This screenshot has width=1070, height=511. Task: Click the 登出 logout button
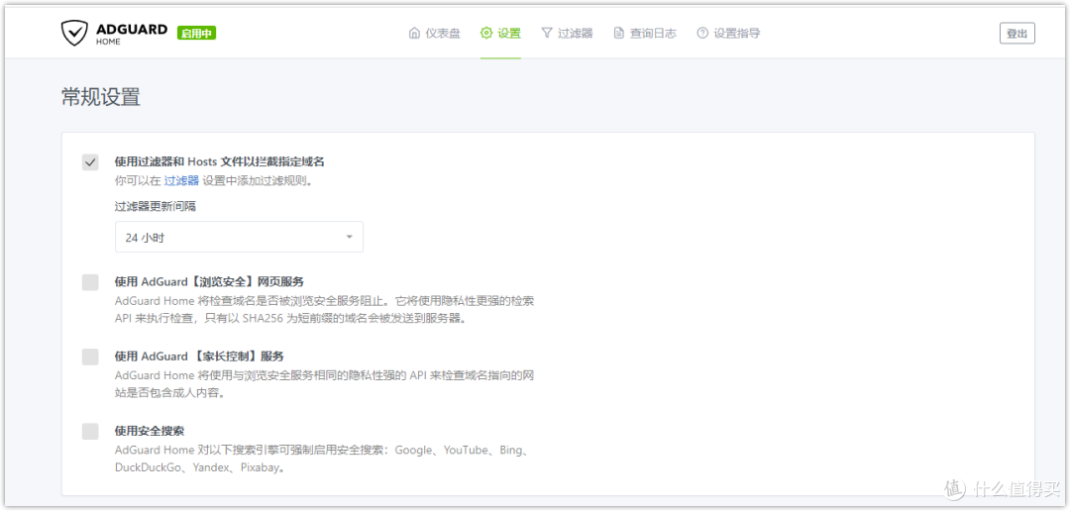tap(1016, 34)
